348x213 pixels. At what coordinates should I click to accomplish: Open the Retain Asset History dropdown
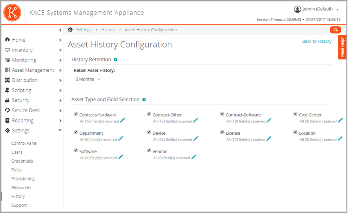pyautogui.click(x=88, y=79)
